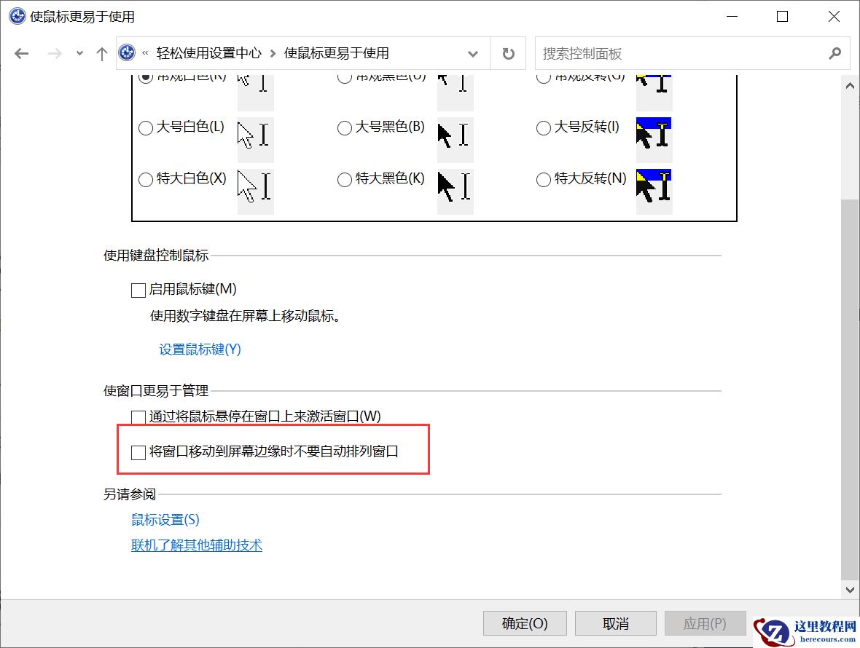
Task: Click the back navigation arrow
Action: tap(21, 52)
